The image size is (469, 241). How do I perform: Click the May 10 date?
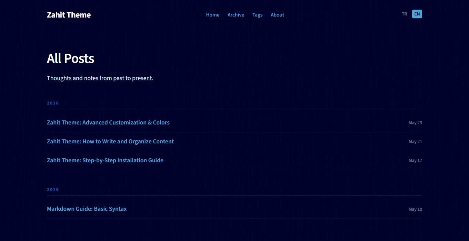[x=415, y=209]
